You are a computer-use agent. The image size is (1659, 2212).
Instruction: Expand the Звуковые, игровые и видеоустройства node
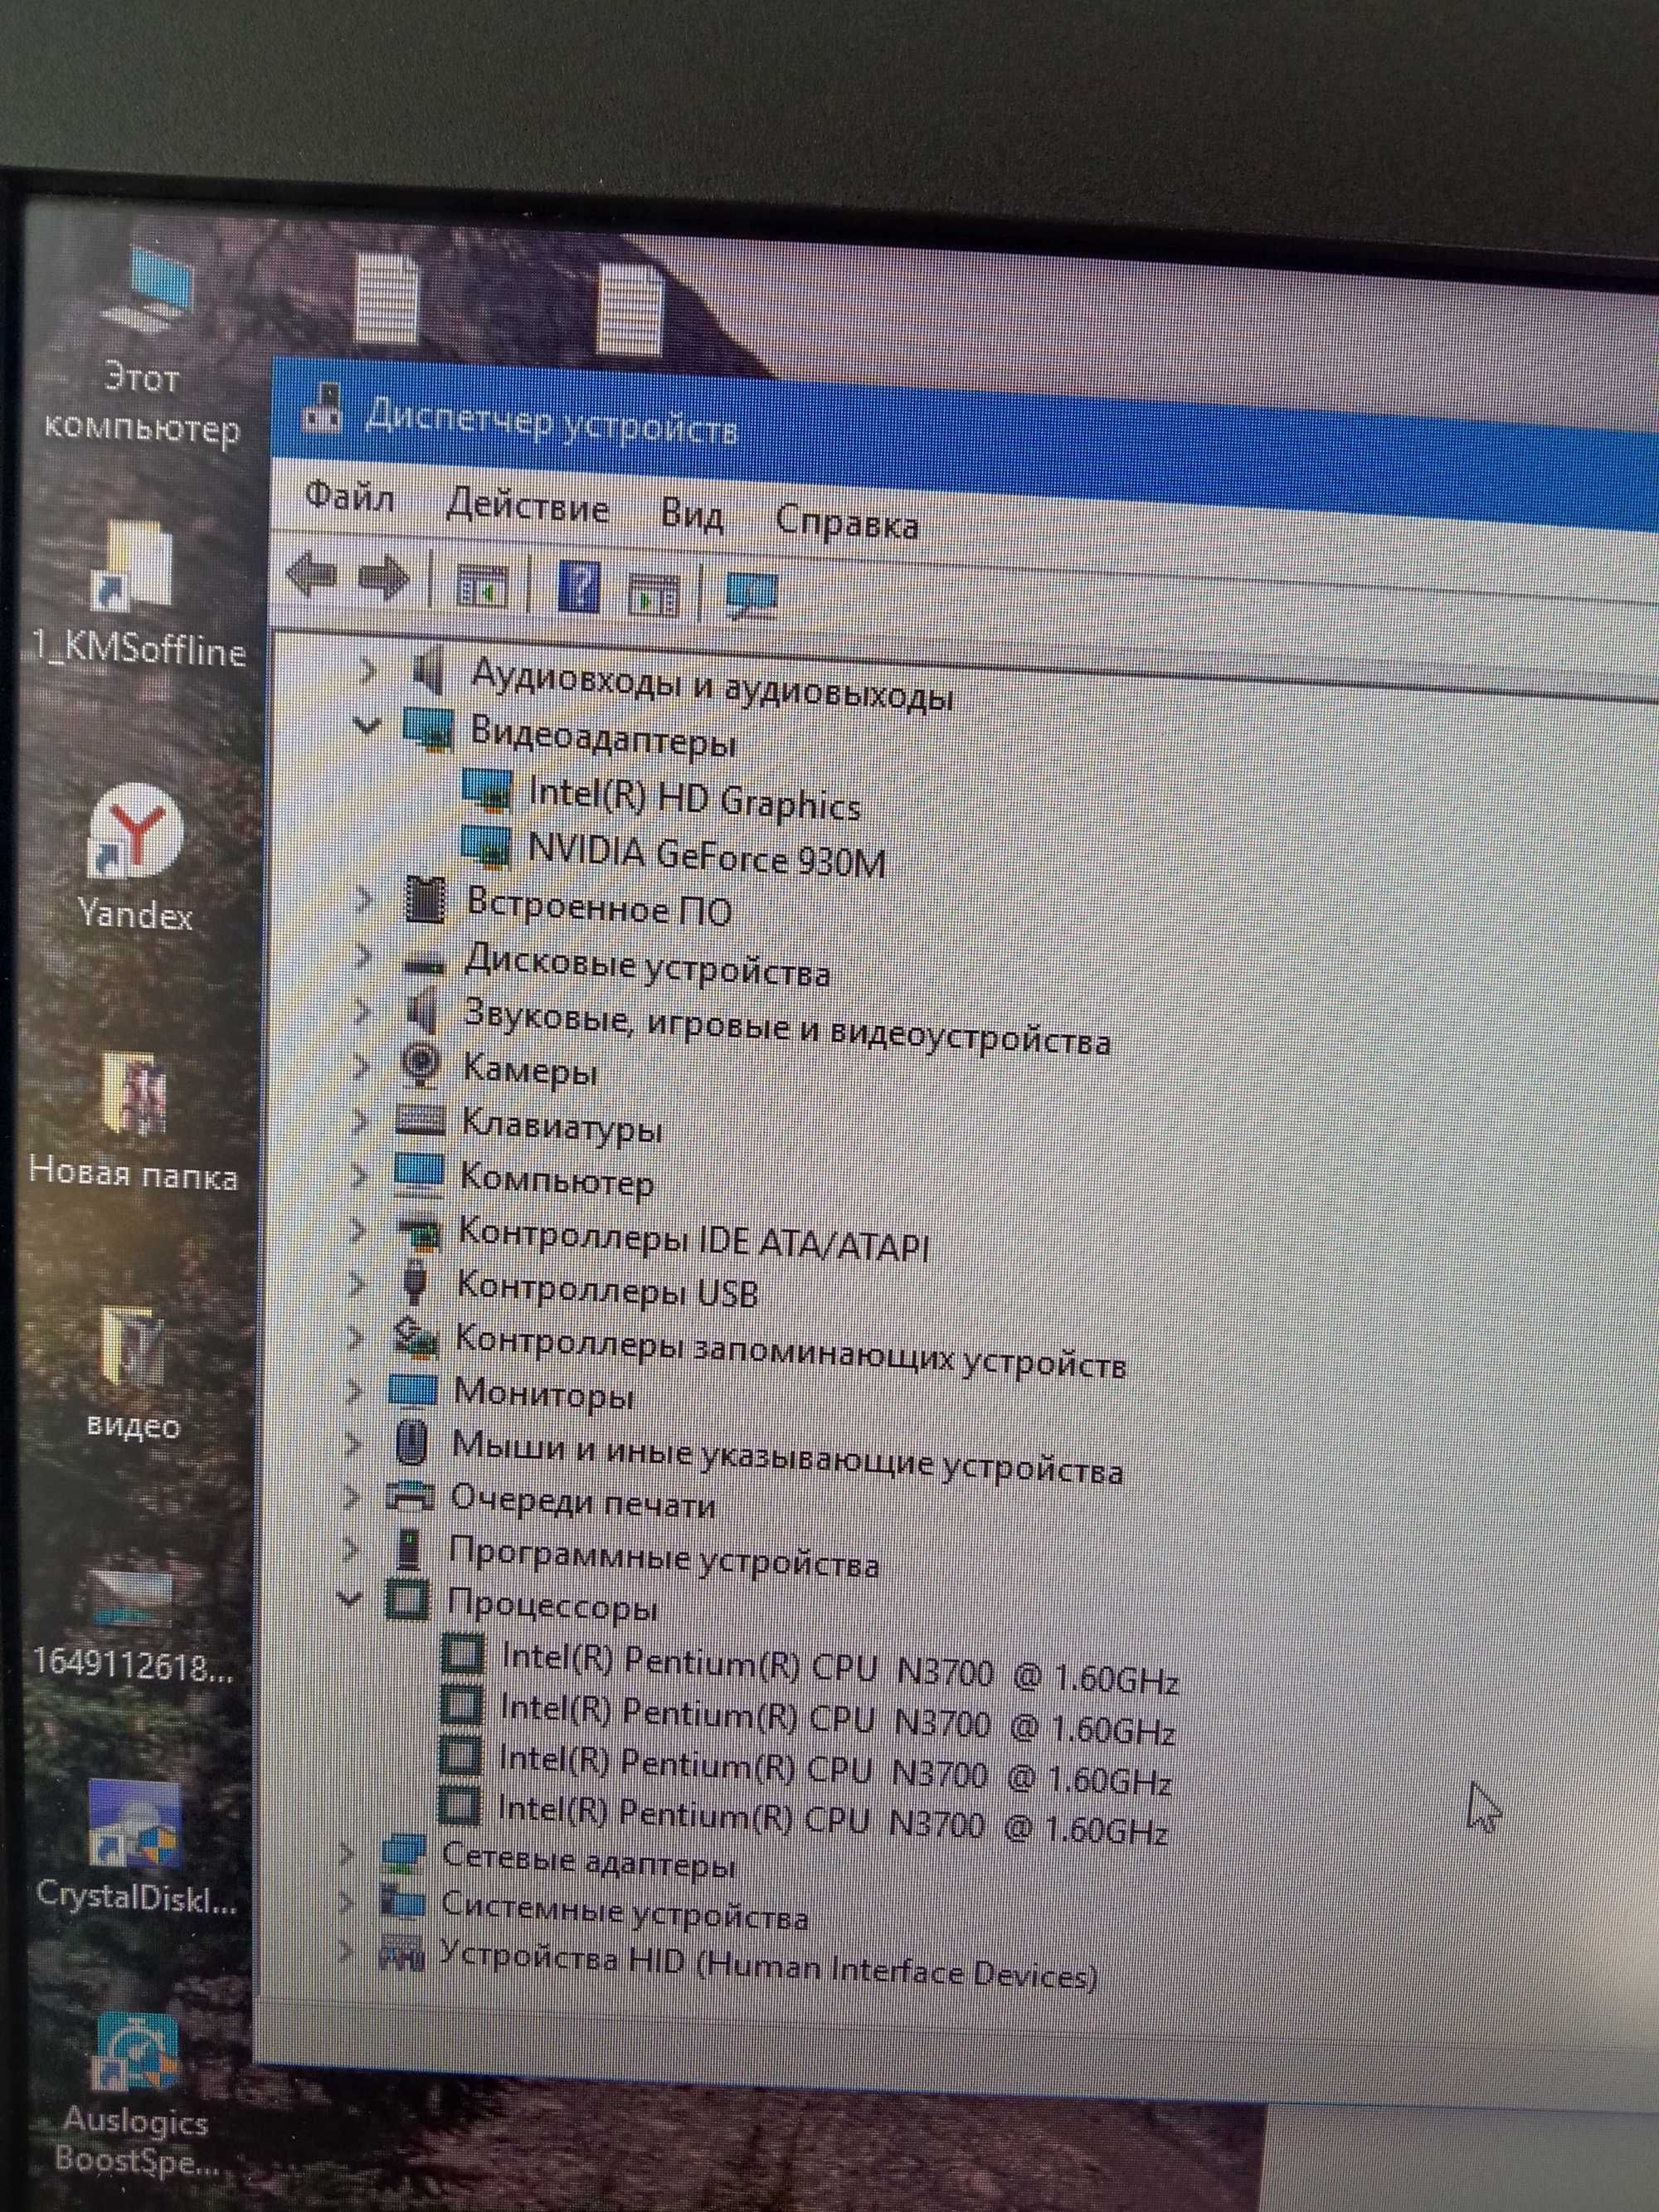coord(361,1012)
